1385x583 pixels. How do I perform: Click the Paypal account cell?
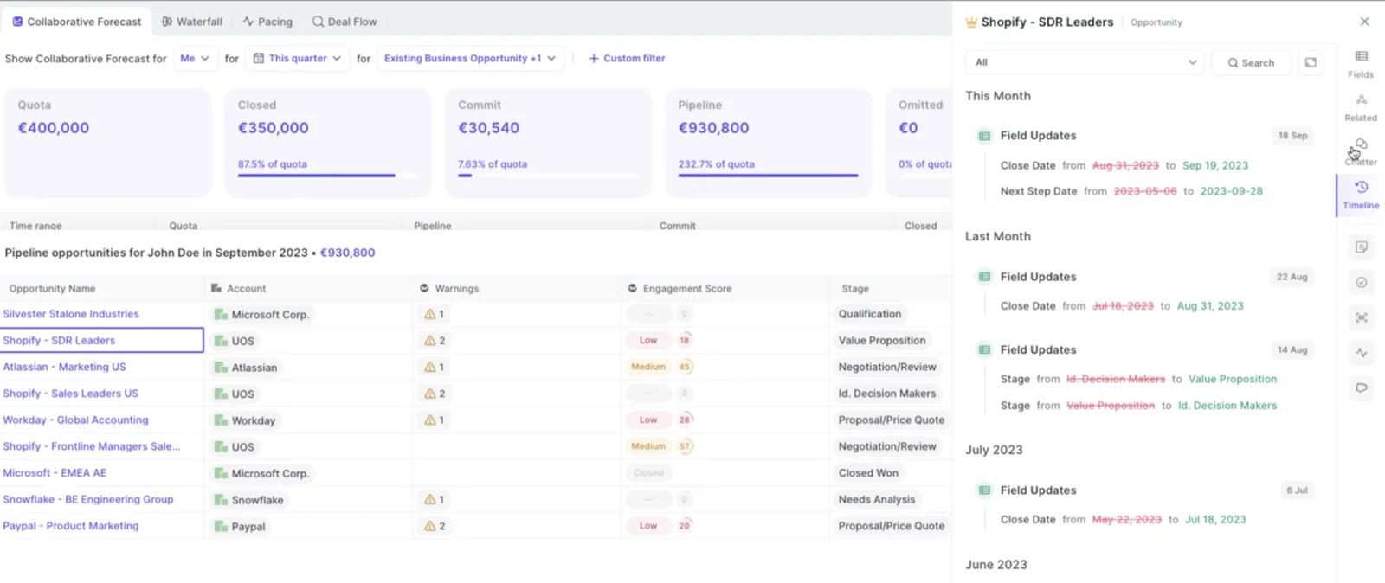tap(241, 527)
